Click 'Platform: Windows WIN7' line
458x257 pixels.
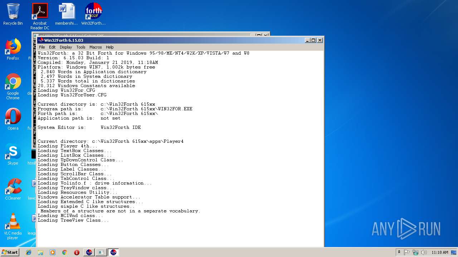(x=96, y=67)
